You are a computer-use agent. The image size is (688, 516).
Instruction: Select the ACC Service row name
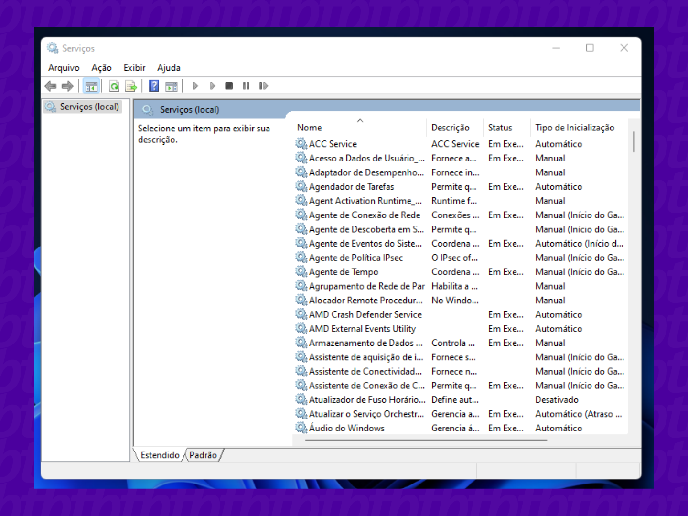[333, 144]
